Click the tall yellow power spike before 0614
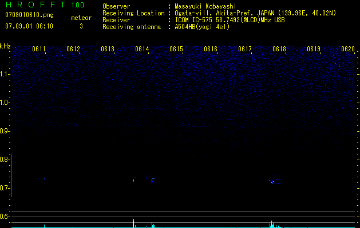 click(133, 223)
